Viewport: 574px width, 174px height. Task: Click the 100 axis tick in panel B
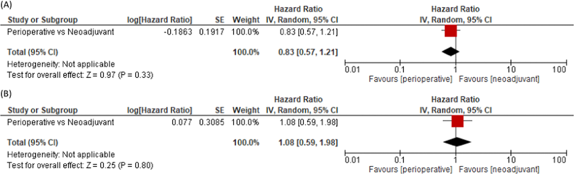559,160
